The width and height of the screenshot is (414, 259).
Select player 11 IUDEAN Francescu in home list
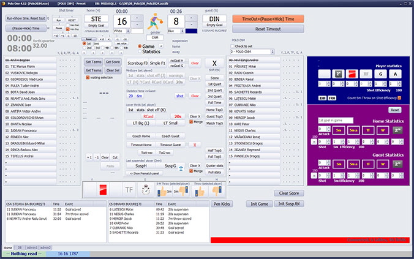coord(31,130)
